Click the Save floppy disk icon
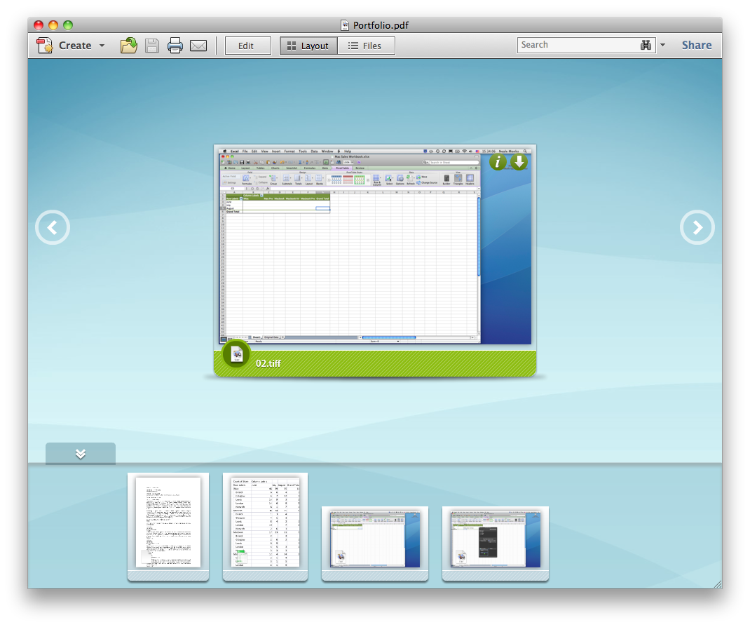Screen dimensions: 750x627 pyautogui.click(x=151, y=46)
